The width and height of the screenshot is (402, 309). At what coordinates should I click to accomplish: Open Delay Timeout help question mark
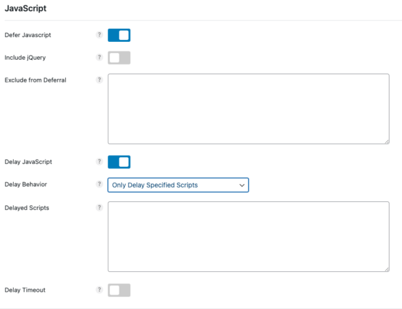click(x=99, y=290)
